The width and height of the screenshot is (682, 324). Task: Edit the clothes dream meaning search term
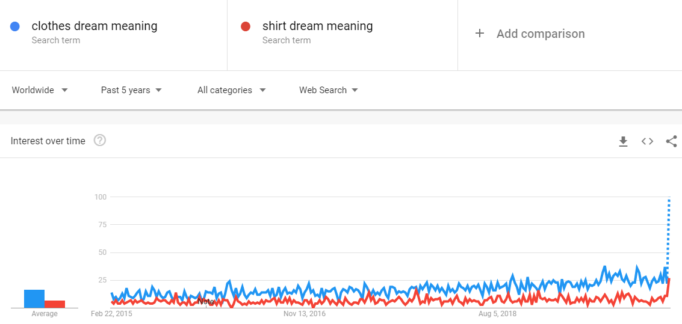95,26
